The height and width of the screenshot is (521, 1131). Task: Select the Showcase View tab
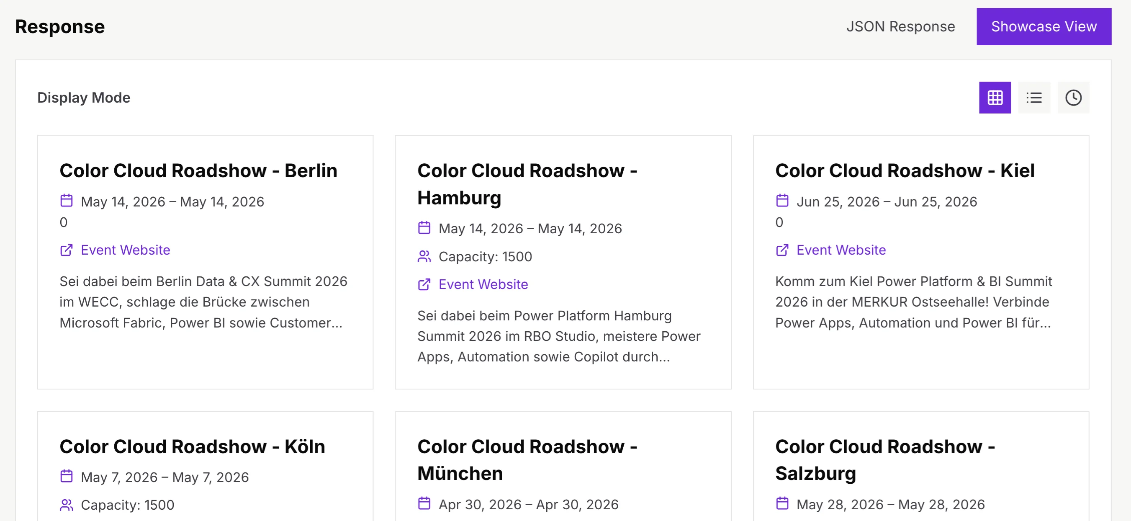1044,26
